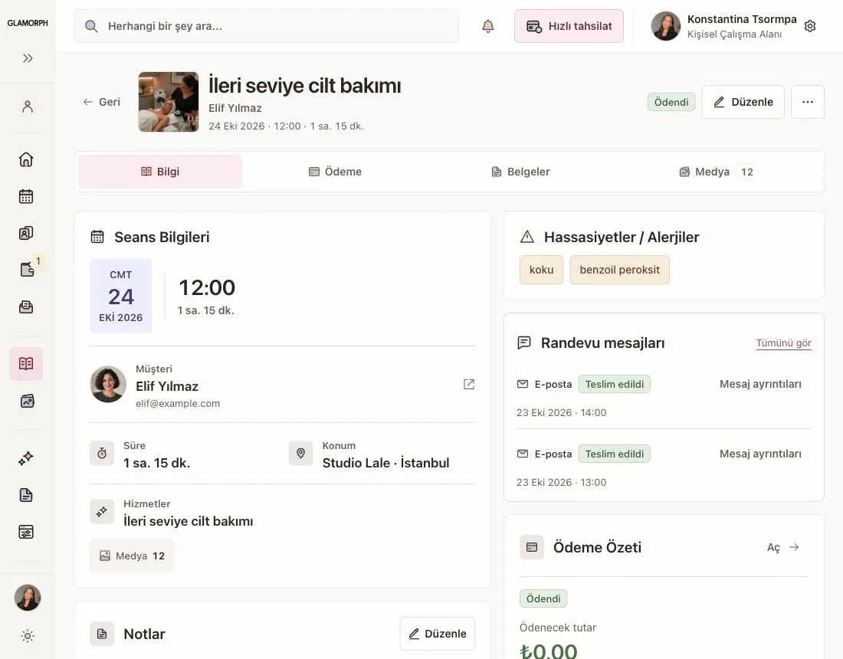Image resolution: width=843 pixels, height=659 pixels.
Task: Switch to the 'Belgeler' tab
Action: pyautogui.click(x=520, y=172)
